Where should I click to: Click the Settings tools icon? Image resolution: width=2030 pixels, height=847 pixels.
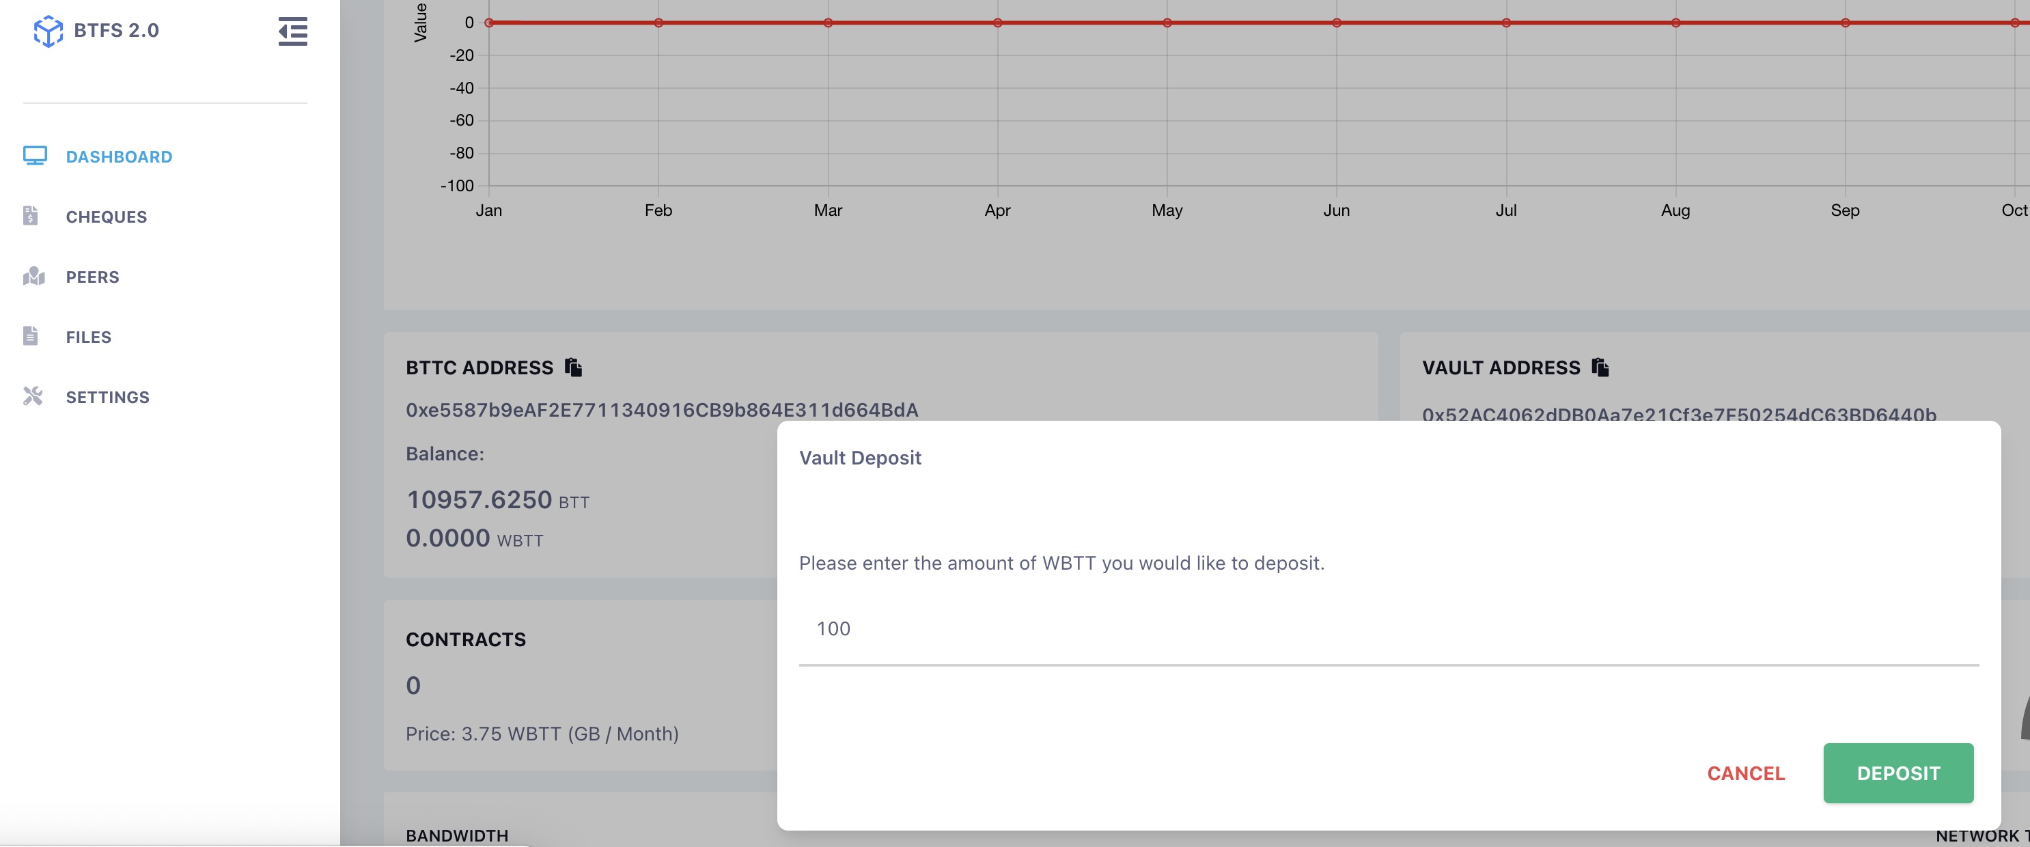point(32,396)
